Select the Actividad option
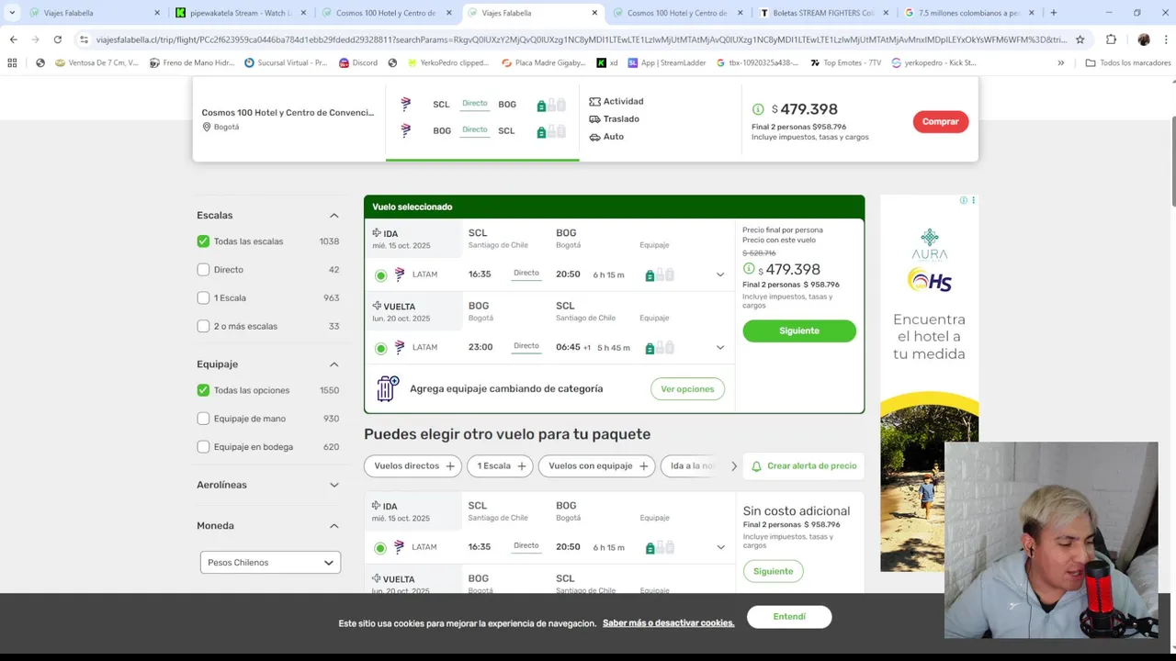Image resolution: width=1176 pixels, height=661 pixels. coord(616,101)
